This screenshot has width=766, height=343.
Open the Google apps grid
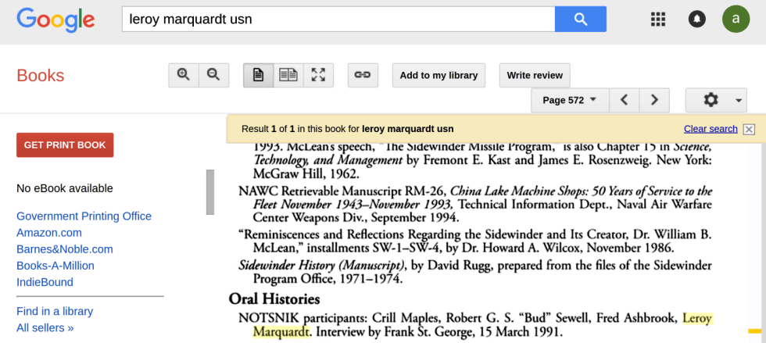pyautogui.click(x=658, y=20)
